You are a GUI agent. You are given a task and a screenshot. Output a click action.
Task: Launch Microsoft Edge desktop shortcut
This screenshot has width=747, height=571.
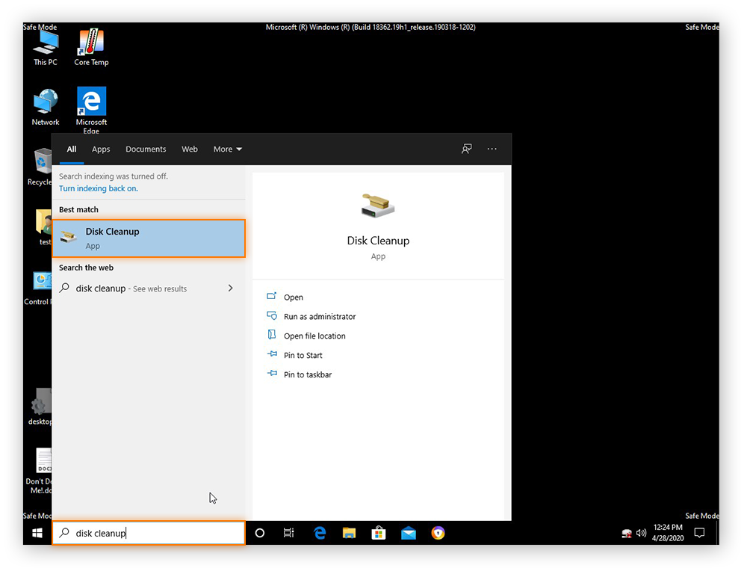click(91, 110)
